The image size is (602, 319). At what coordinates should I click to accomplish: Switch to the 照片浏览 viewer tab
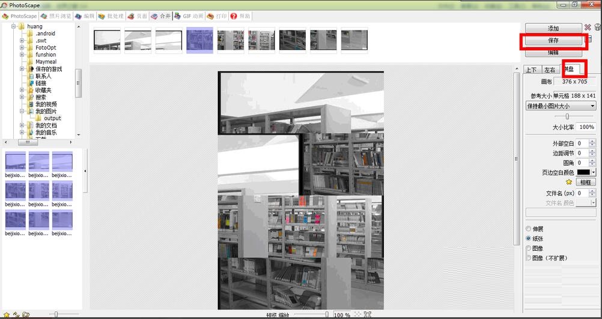pos(56,16)
